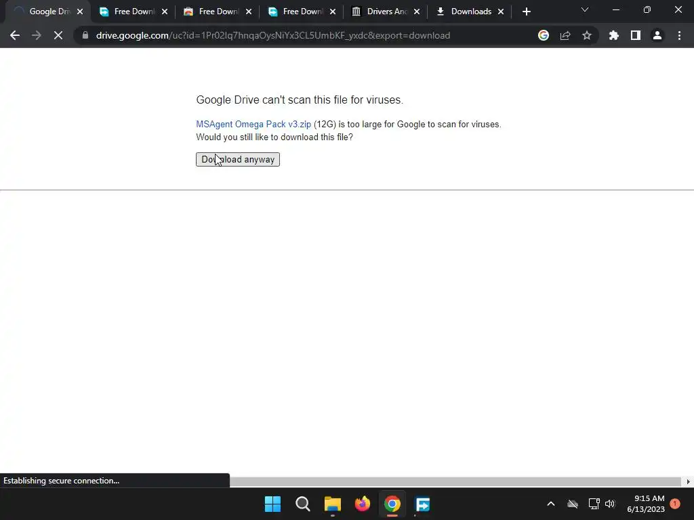
Task: Go back to the previous page
Action: (15, 35)
